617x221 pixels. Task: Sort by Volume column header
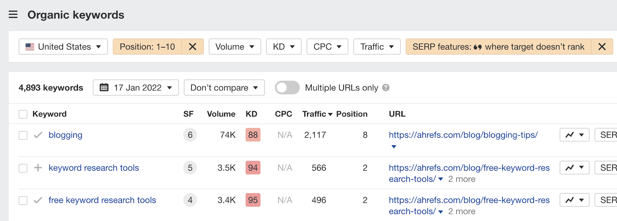coord(221,114)
